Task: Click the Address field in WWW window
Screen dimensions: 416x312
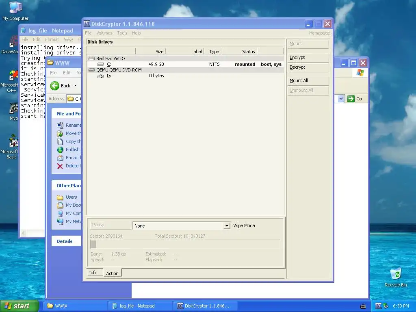Action: point(74,99)
